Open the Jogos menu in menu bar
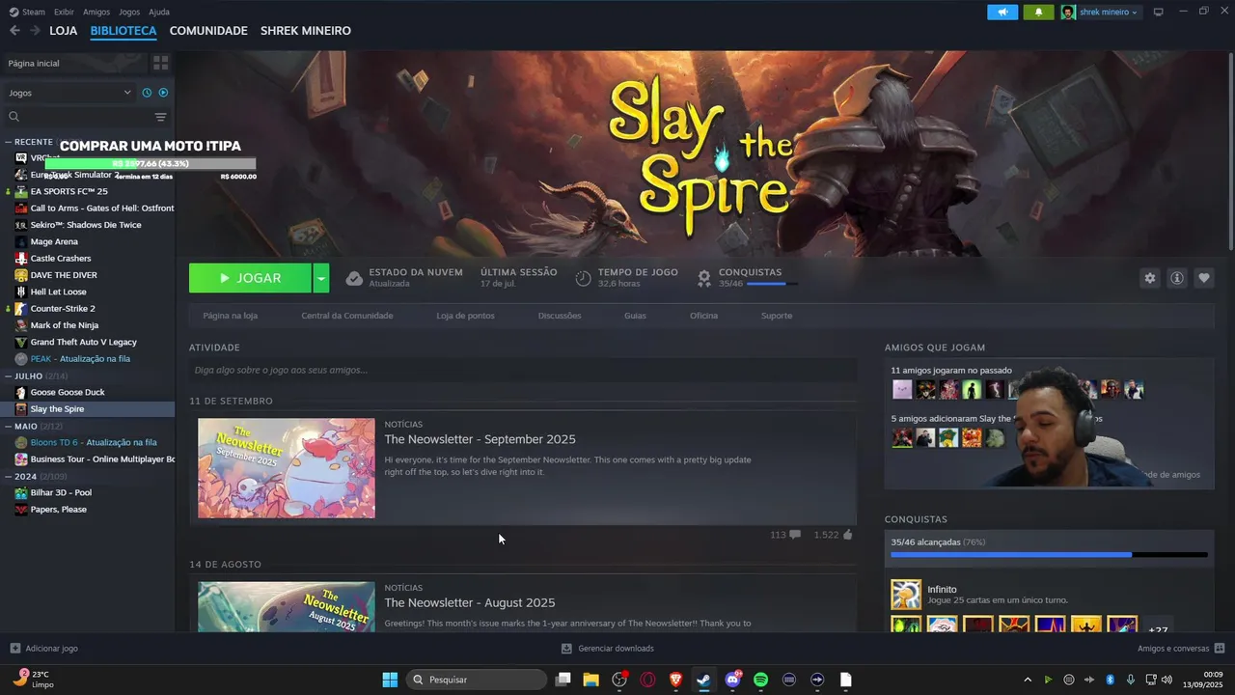 [x=129, y=12]
